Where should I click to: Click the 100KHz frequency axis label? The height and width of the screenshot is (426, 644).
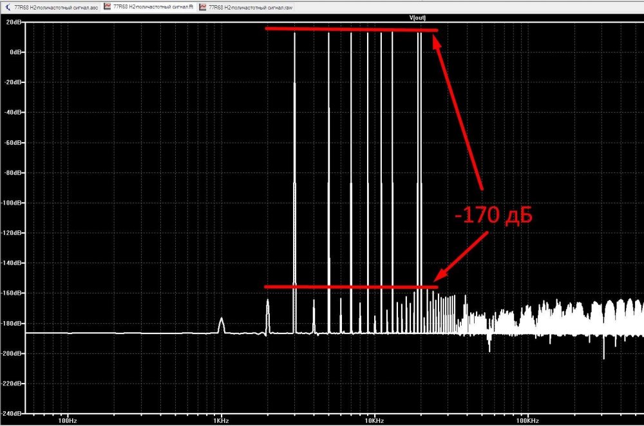[527, 420]
